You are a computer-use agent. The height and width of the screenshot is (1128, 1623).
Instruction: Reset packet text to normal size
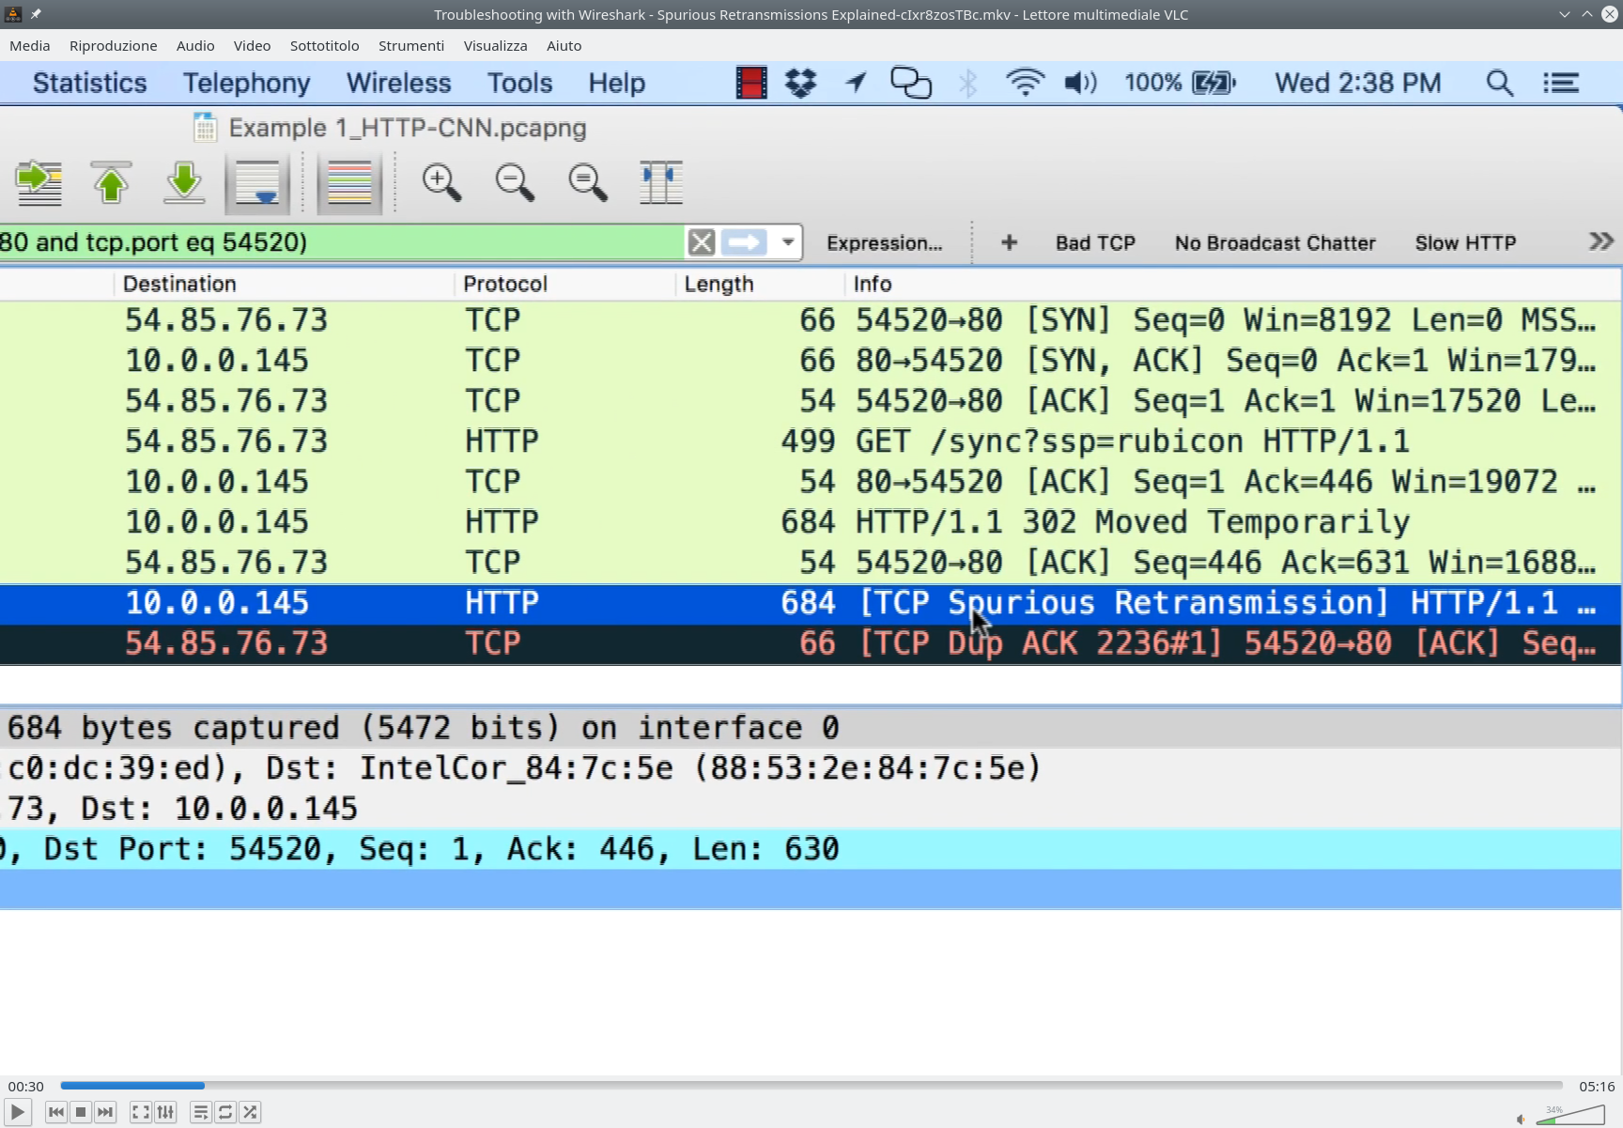tap(588, 182)
